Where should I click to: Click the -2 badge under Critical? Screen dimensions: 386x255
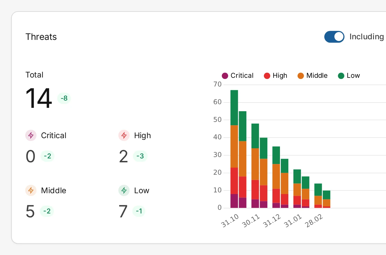(x=47, y=156)
